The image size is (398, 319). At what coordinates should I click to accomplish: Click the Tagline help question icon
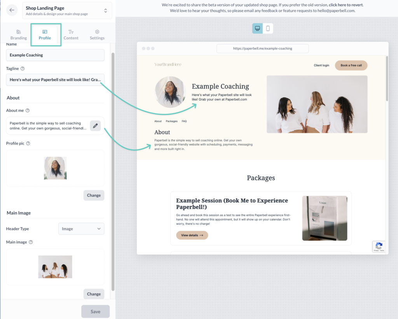point(23,69)
